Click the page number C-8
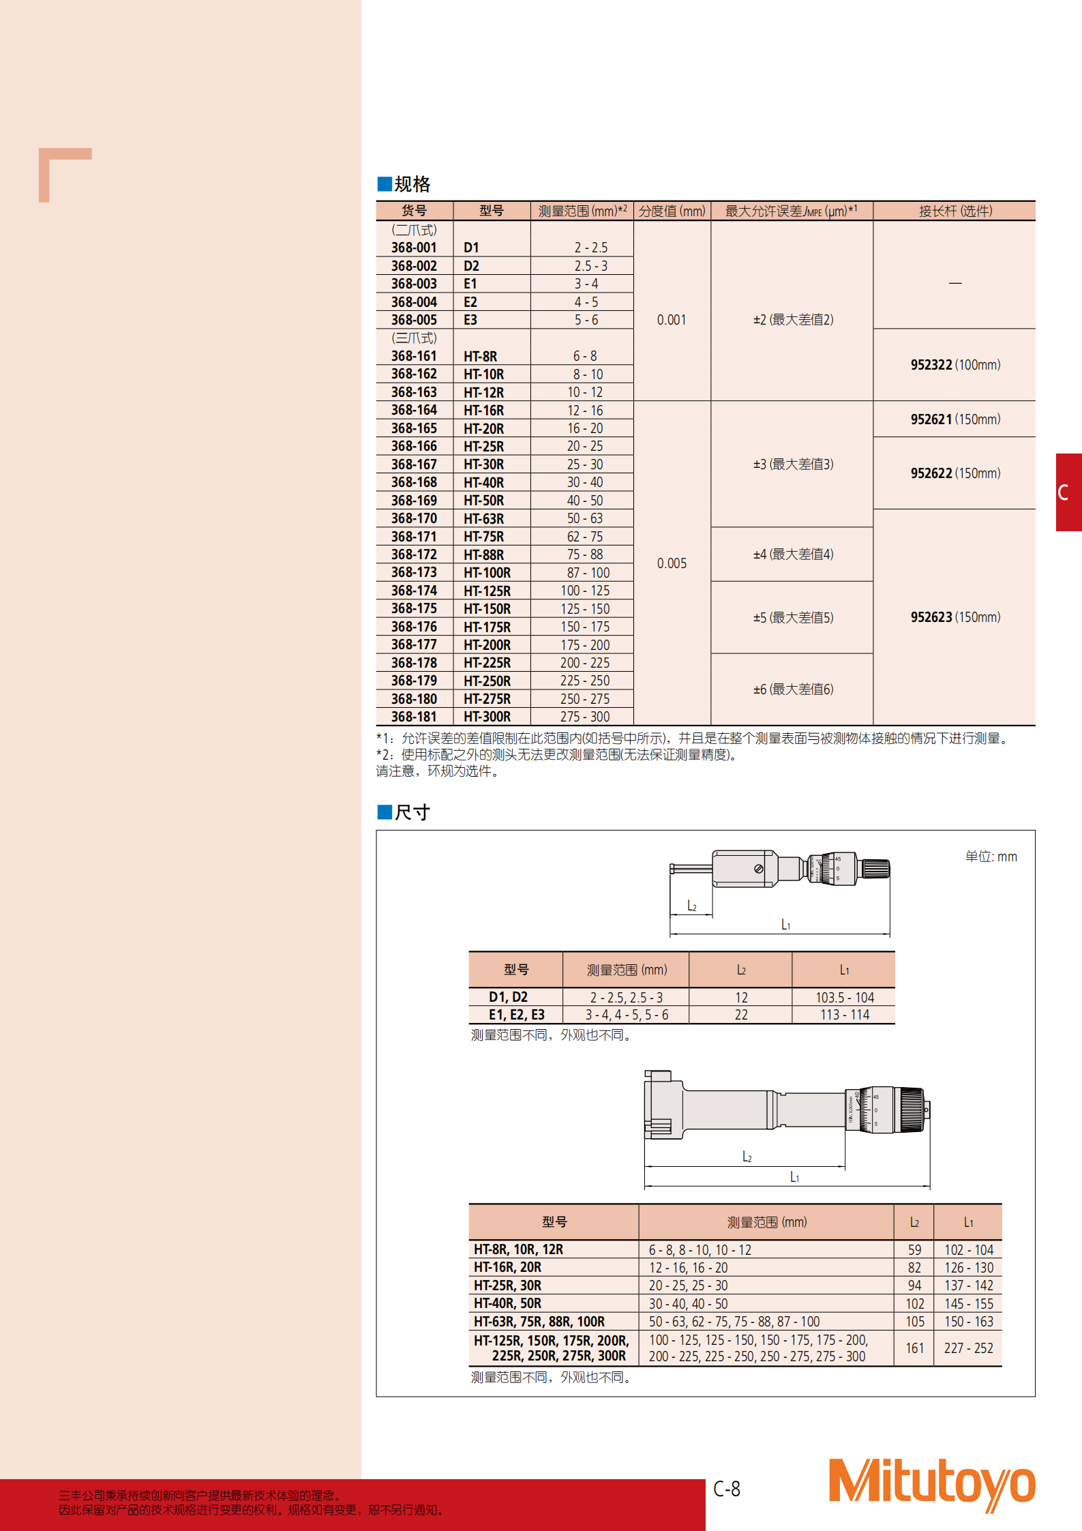Image resolution: width=1082 pixels, height=1531 pixels. pos(727,1489)
